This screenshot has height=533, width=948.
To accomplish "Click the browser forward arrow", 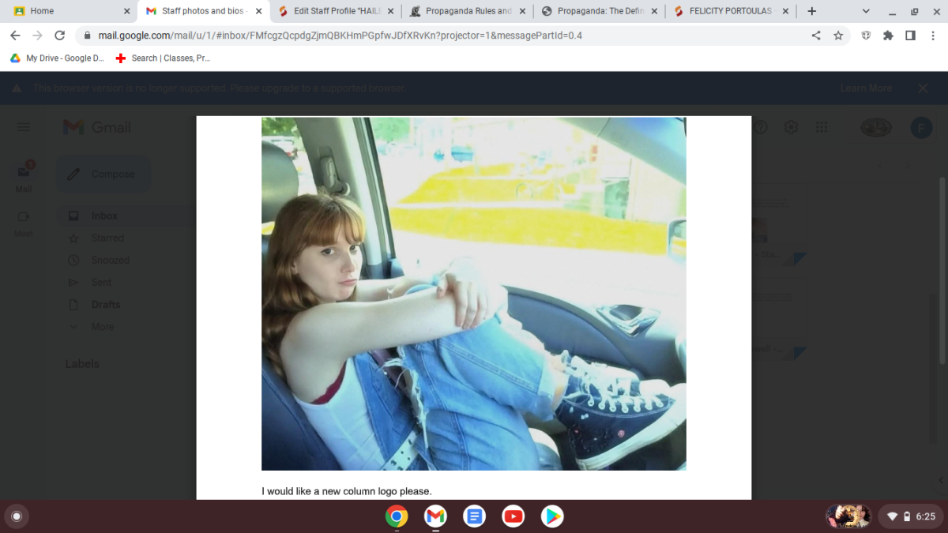I will coord(37,36).
